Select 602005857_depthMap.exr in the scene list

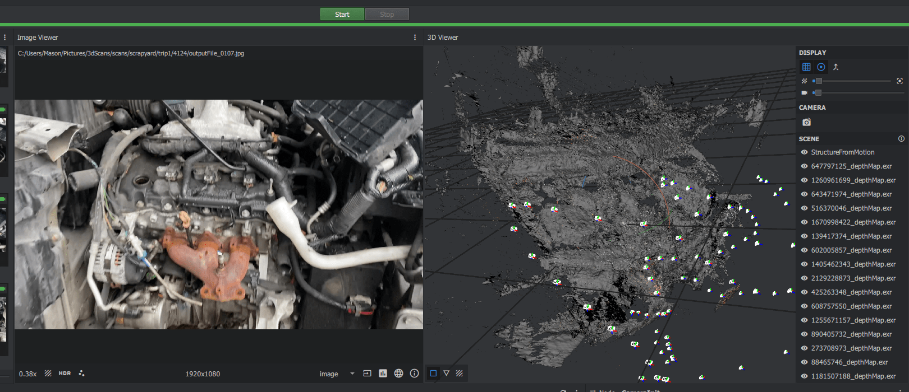[x=851, y=250]
